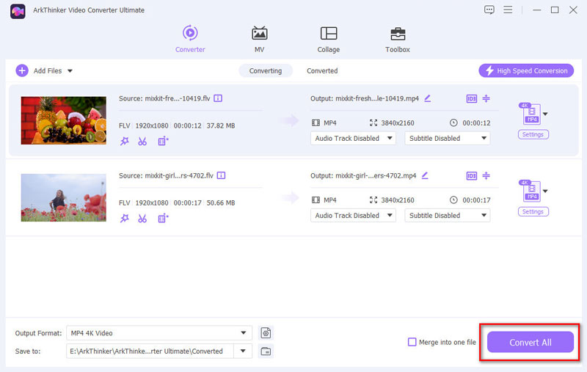Screen dimensions: 587x372
Task: Rename output mixkit-girl-...ers-4702.mp4 with pencil icon
Action: 425,175
